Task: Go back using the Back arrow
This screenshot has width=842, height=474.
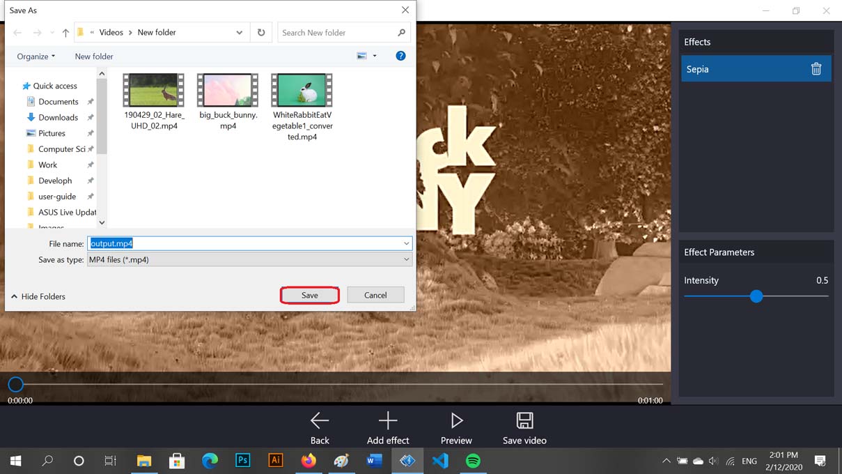Action: click(320, 420)
